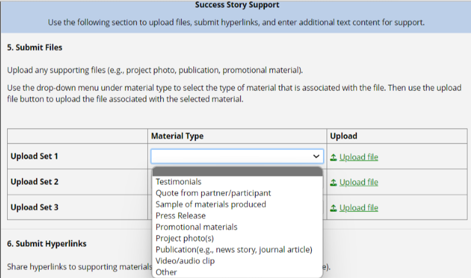Click the Material Type column header
This screenshot has width=471, height=278.
pos(178,136)
